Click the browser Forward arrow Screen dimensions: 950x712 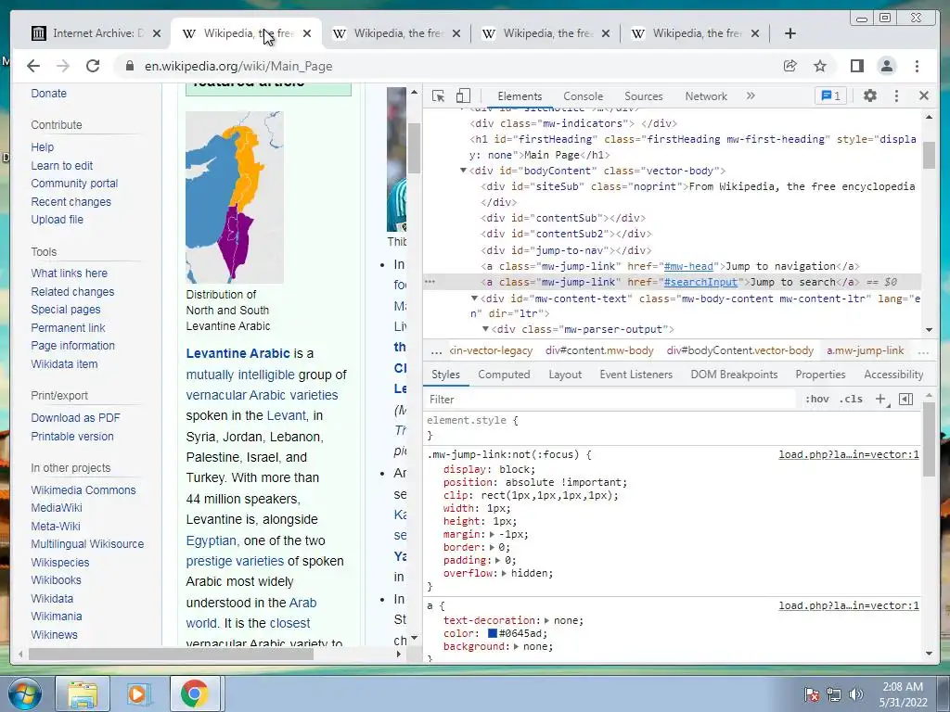click(63, 66)
